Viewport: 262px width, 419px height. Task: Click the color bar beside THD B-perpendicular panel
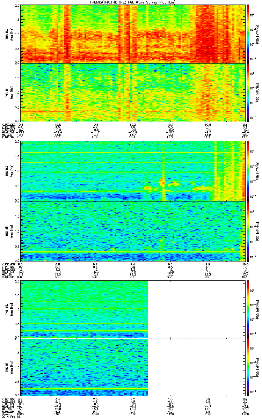click(248, 171)
